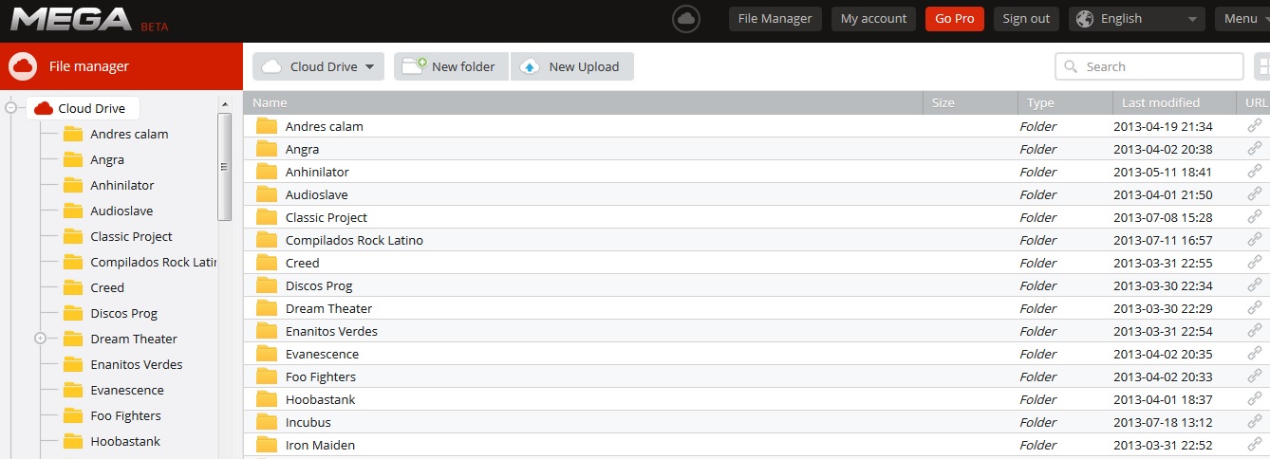
Task: Click Creed folder icon in sidebar tree
Action: coord(73,287)
